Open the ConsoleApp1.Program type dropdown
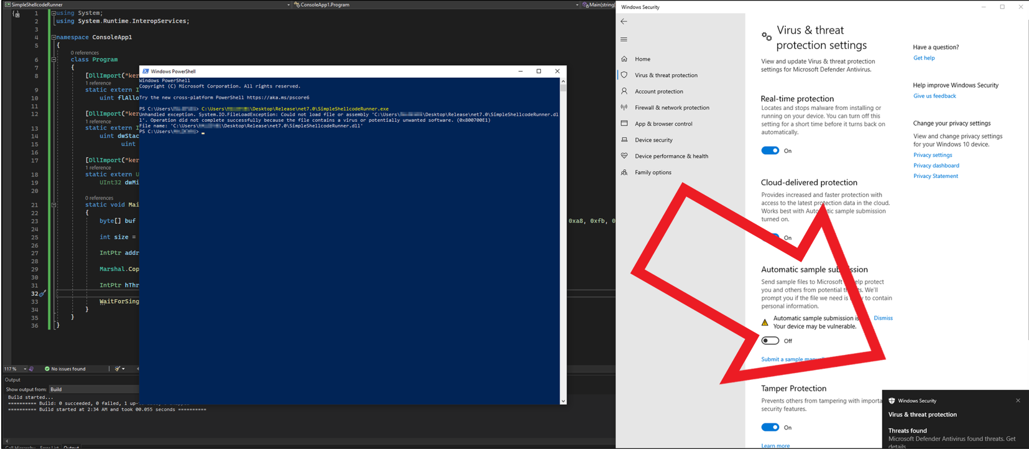This screenshot has height=452, width=1029. 436,4
